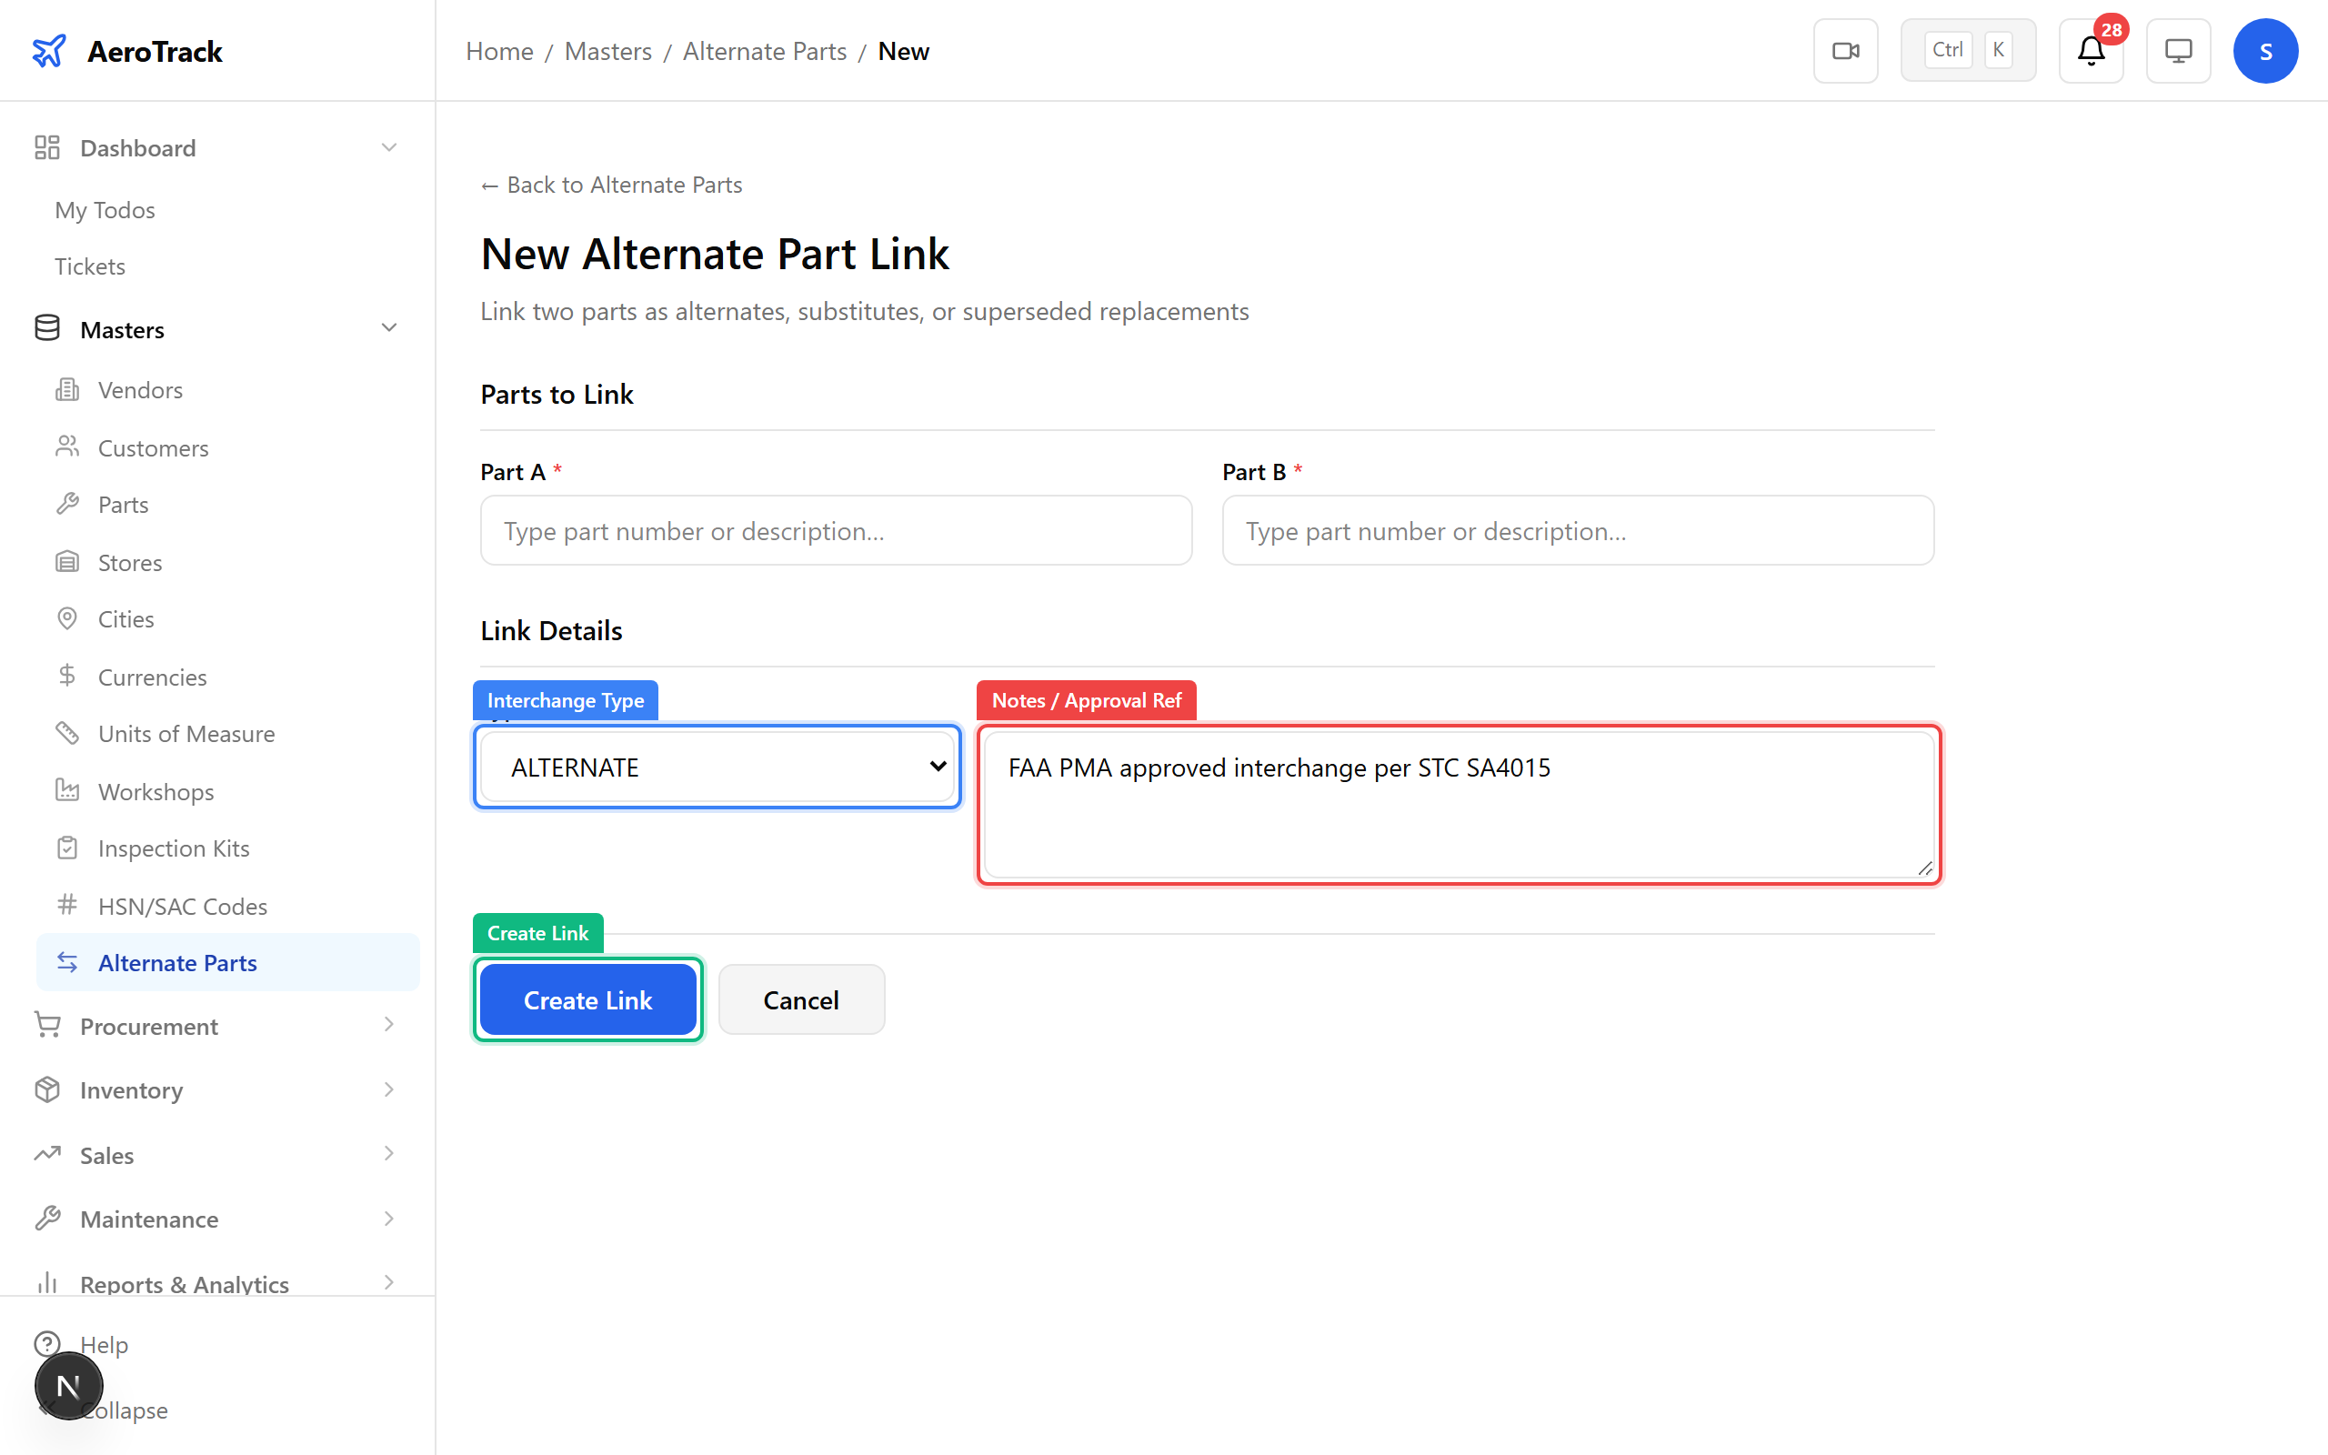The width and height of the screenshot is (2328, 1455).
Task: Click the Customers people icon
Action: pyautogui.click(x=66, y=447)
